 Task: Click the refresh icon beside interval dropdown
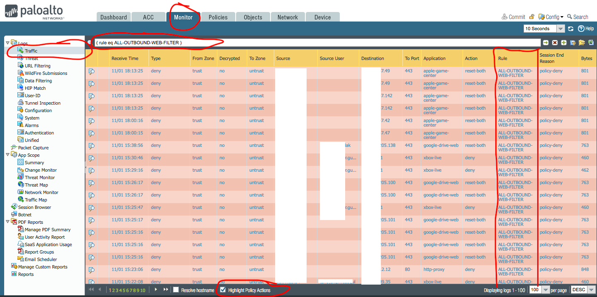(571, 29)
